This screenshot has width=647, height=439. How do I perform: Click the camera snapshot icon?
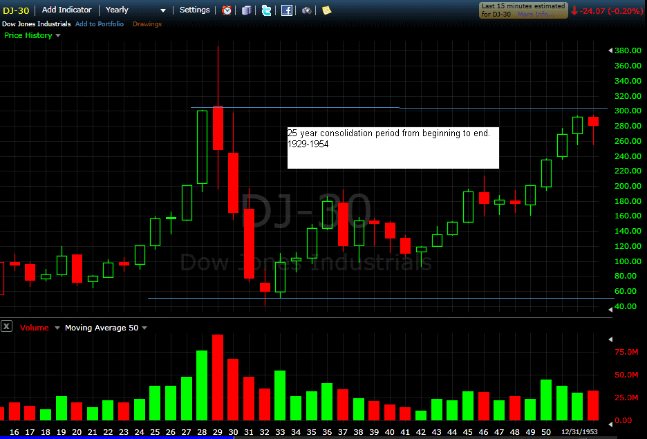tap(307, 10)
